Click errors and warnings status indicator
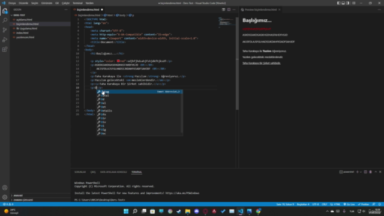 click(8, 204)
